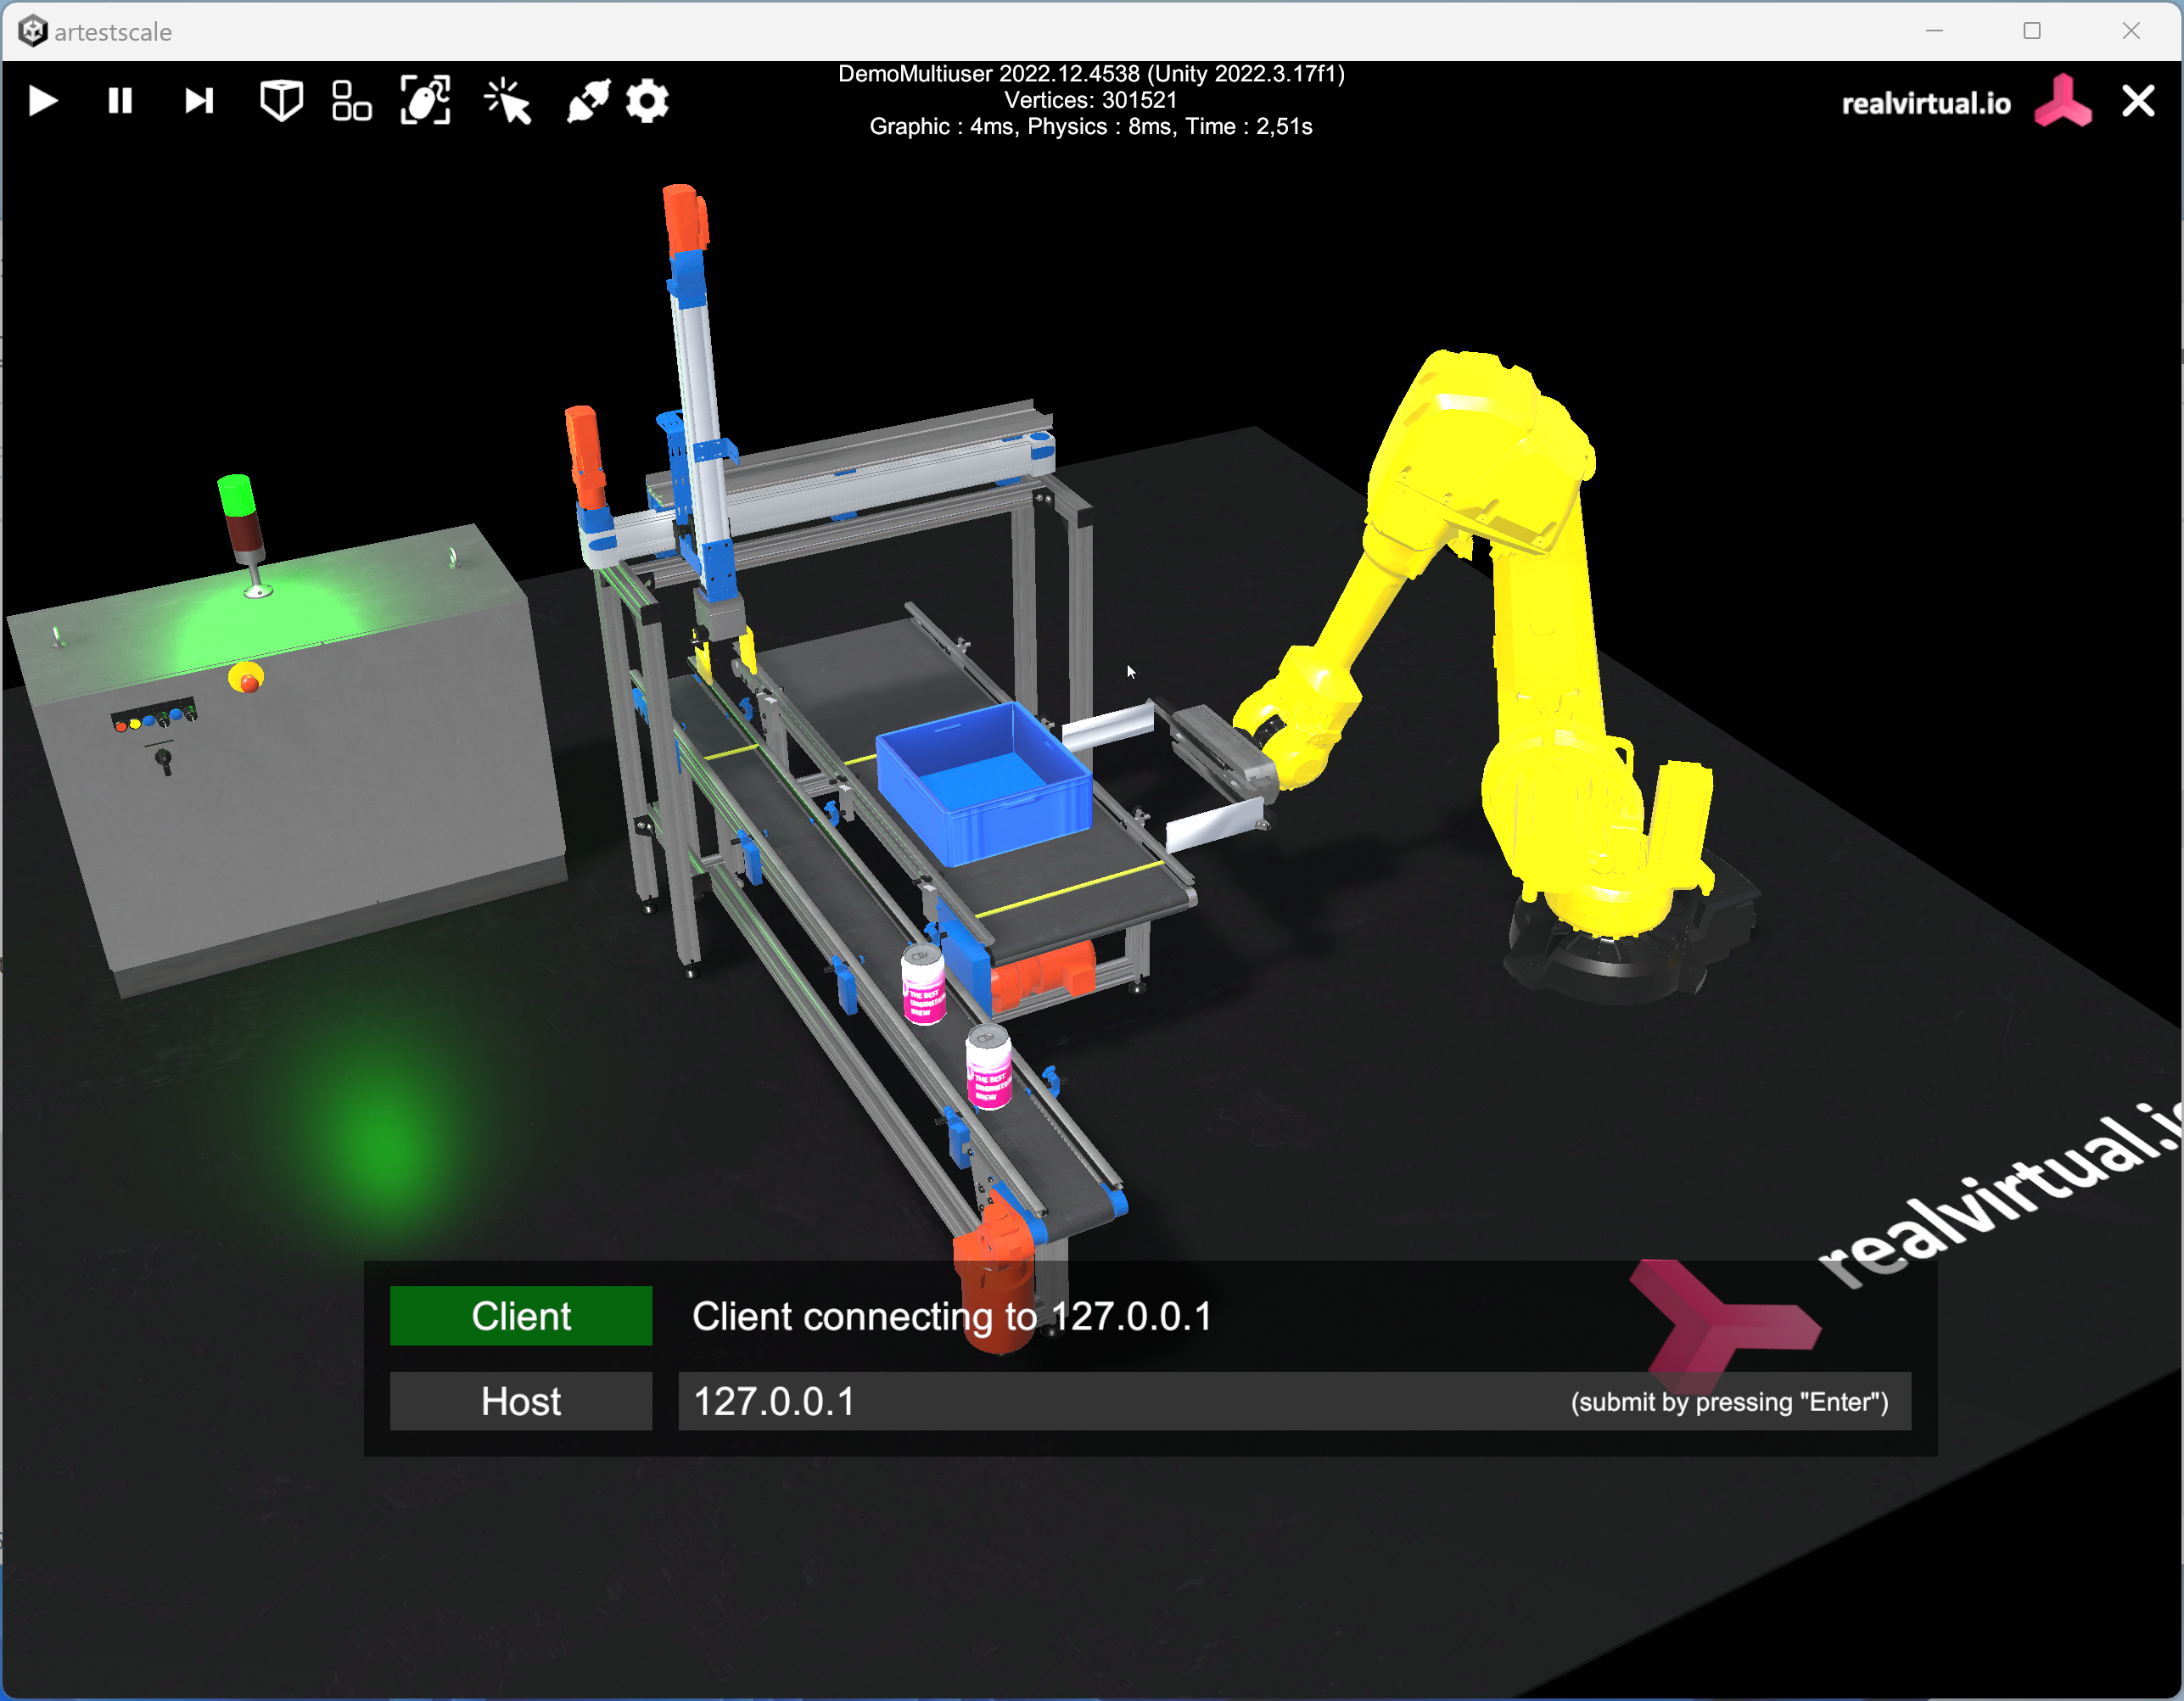Viewport: 2184px width, 1701px height.
Task: Click the pink realvirtual.io logo icon
Action: (2062, 103)
